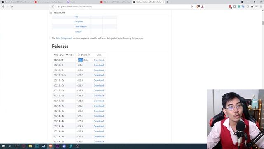Switch to the YouTube Studio channel content tab

pos(49,2)
